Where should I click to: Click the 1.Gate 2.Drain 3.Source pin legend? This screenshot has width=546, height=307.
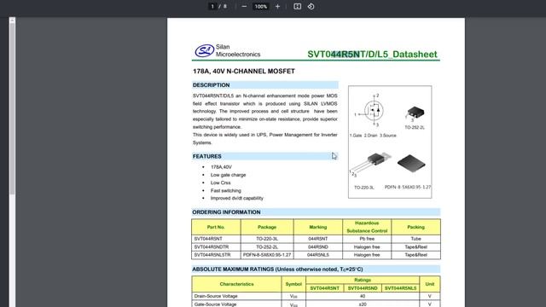tap(373, 136)
